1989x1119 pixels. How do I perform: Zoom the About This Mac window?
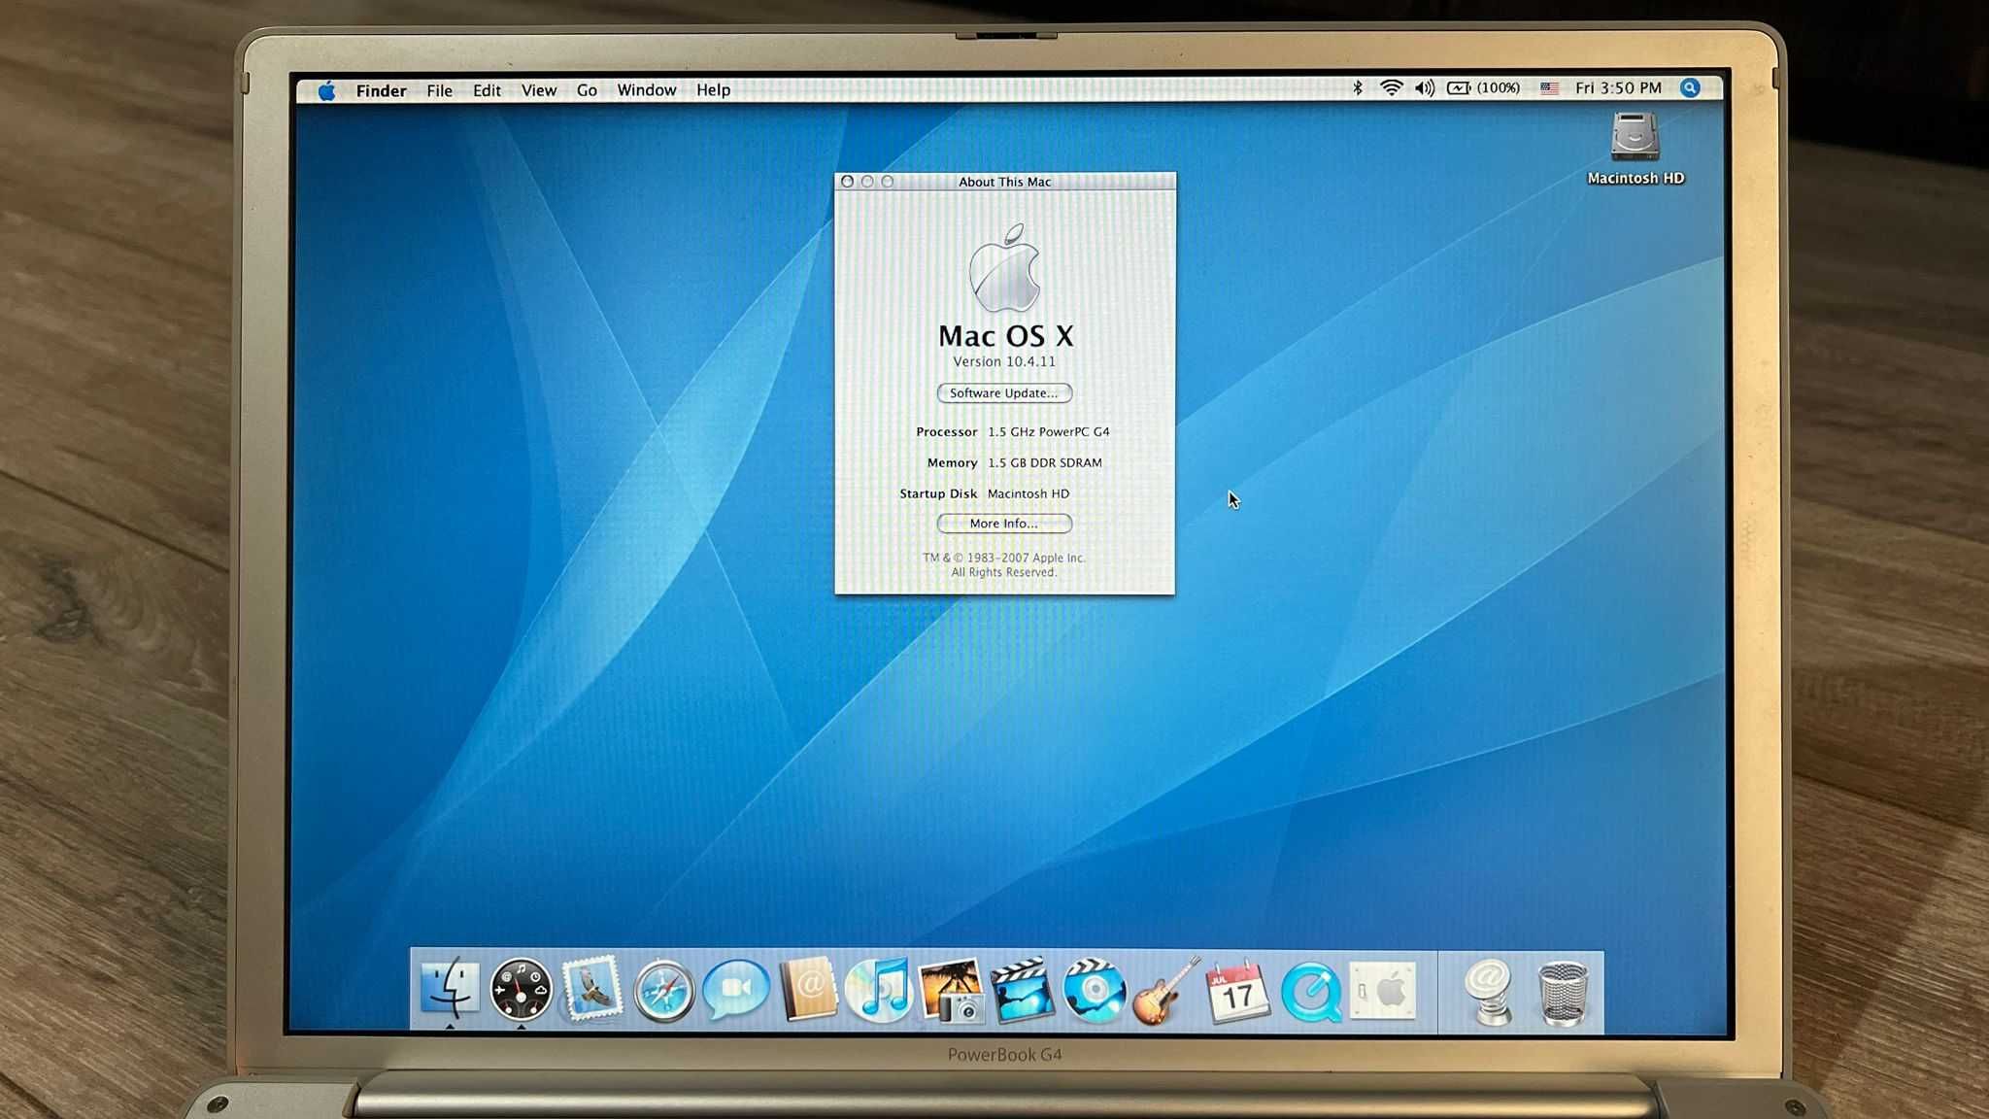coord(888,182)
